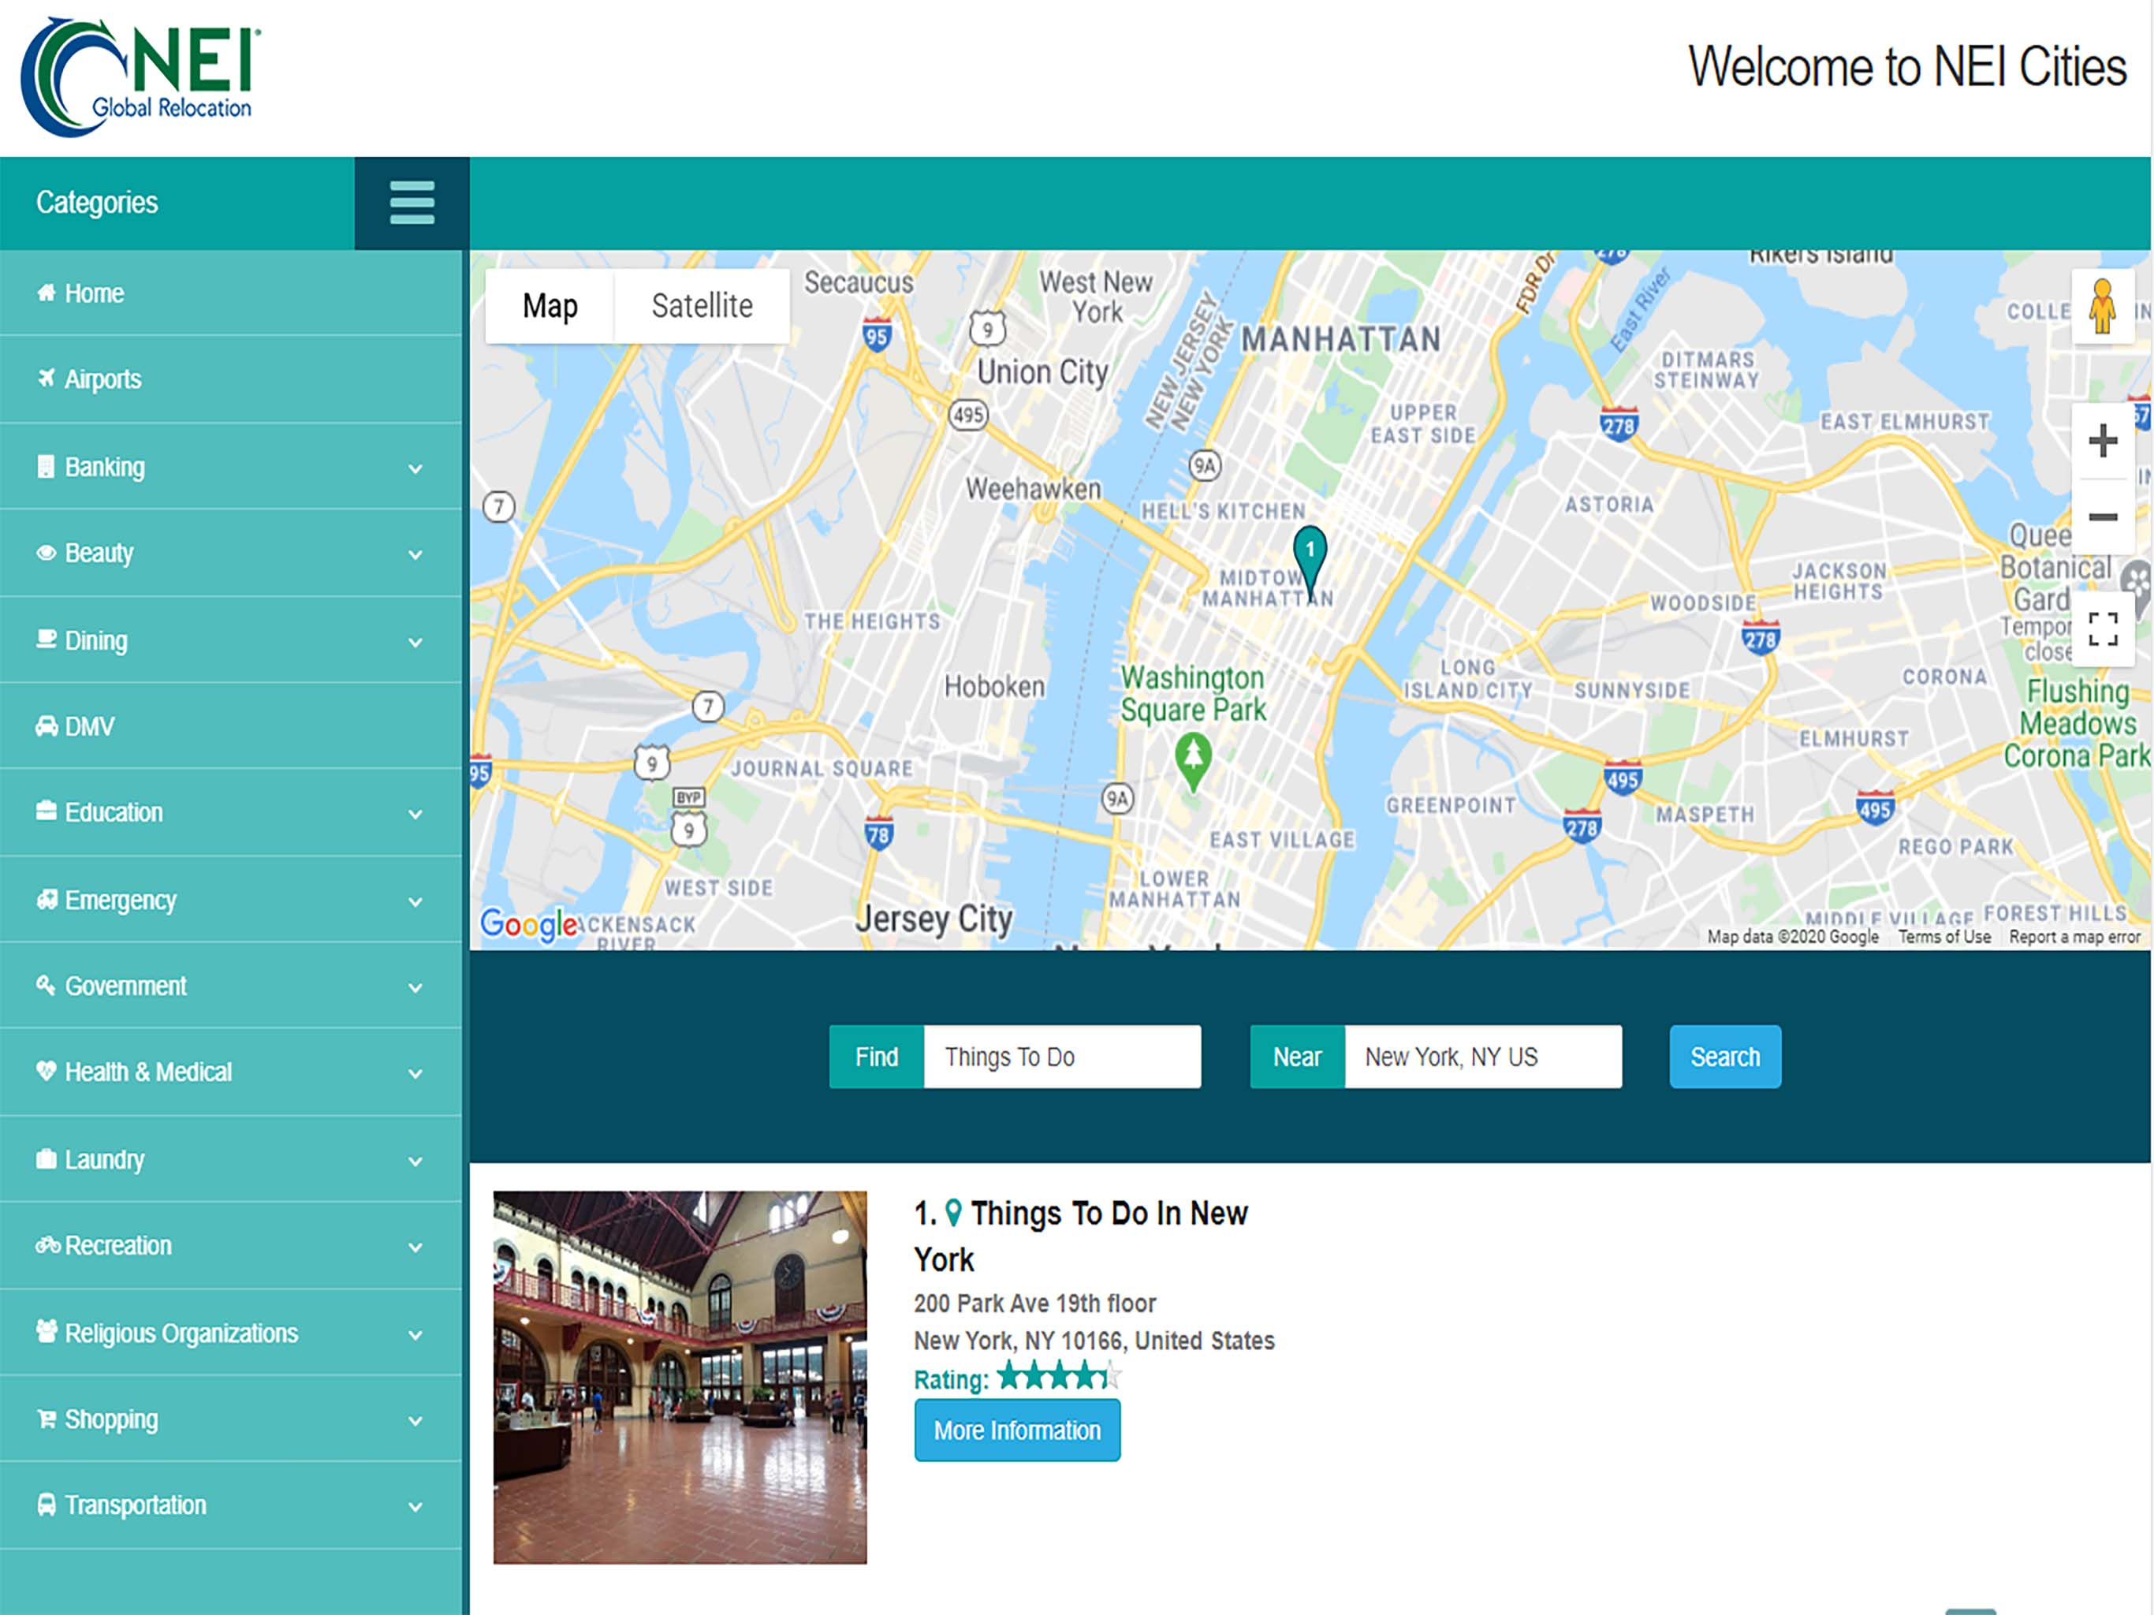Click the Beauty eye icon
Screen dimensions: 2154x1615
coord(46,552)
